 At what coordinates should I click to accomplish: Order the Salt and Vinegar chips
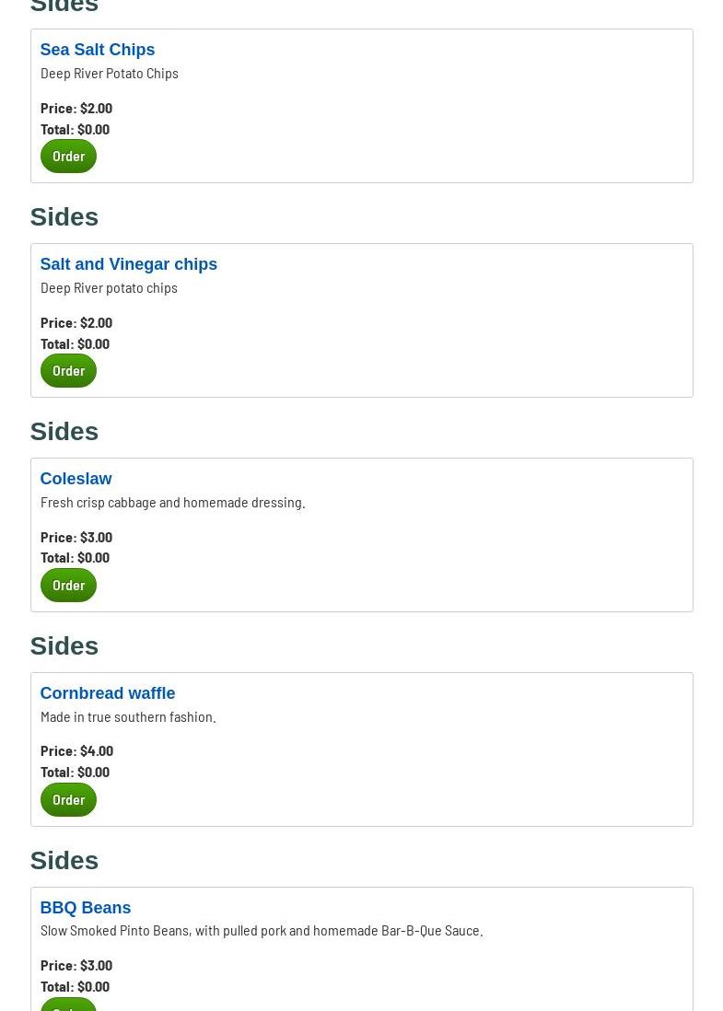68,370
